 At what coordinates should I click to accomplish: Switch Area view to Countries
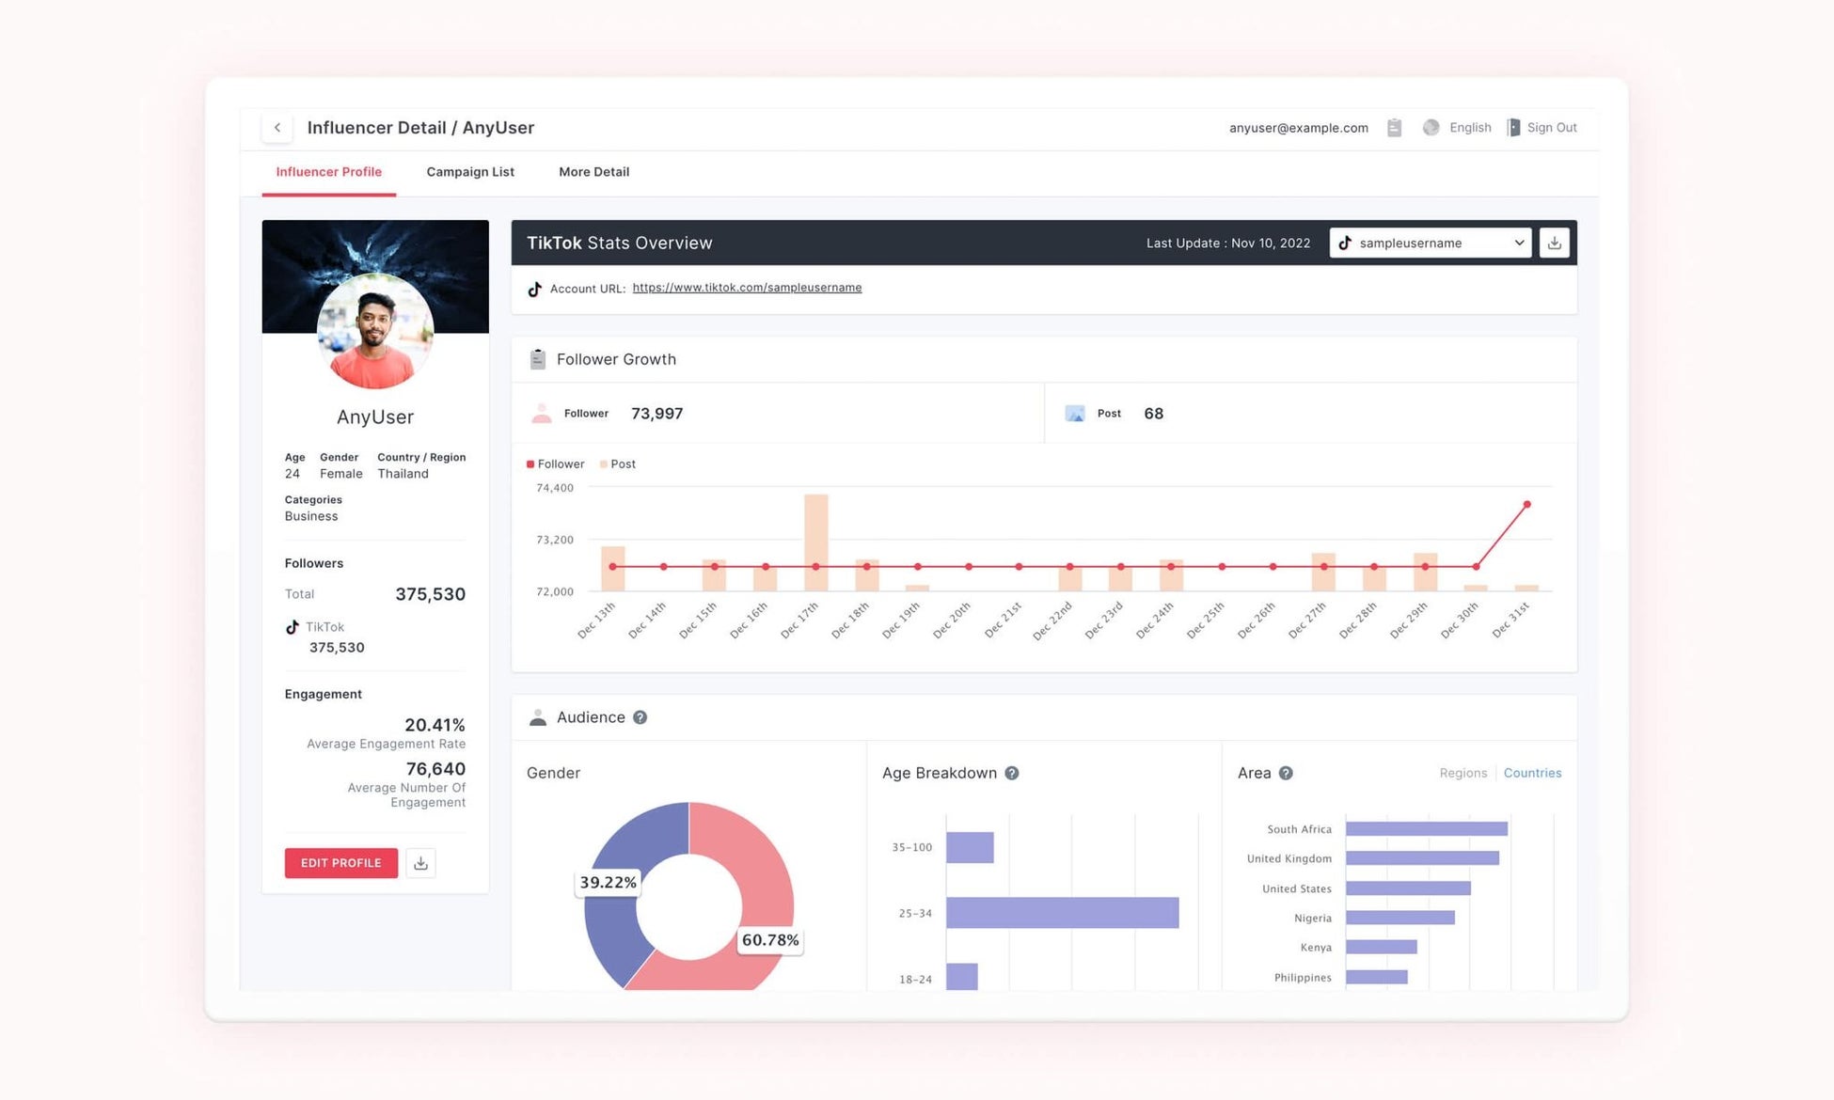1532,773
